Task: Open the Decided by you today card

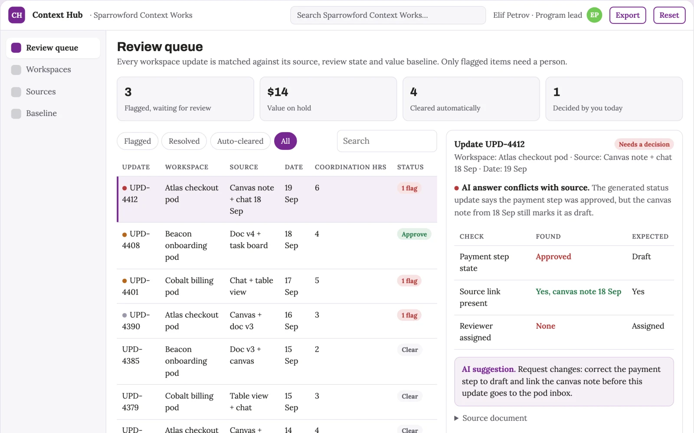Action: (x=614, y=99)
